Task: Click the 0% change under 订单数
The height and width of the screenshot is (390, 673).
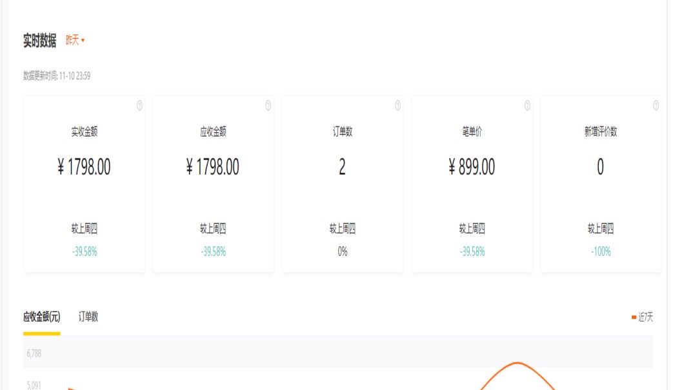Action: click(342, 252)
